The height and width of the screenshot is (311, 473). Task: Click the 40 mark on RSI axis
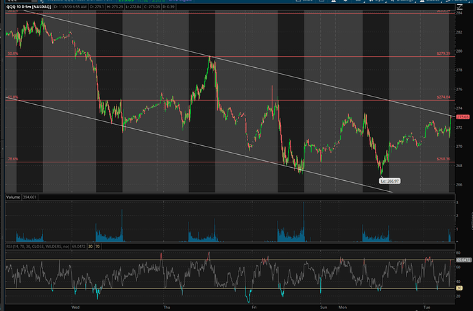pyautogui.click(x=458, y=282)
